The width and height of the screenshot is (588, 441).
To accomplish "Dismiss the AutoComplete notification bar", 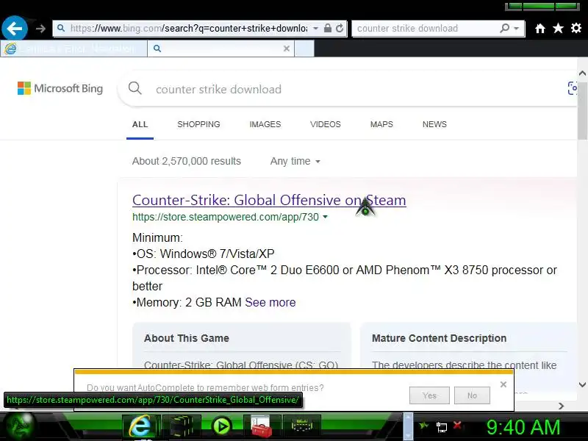I will tap(503, 384).
